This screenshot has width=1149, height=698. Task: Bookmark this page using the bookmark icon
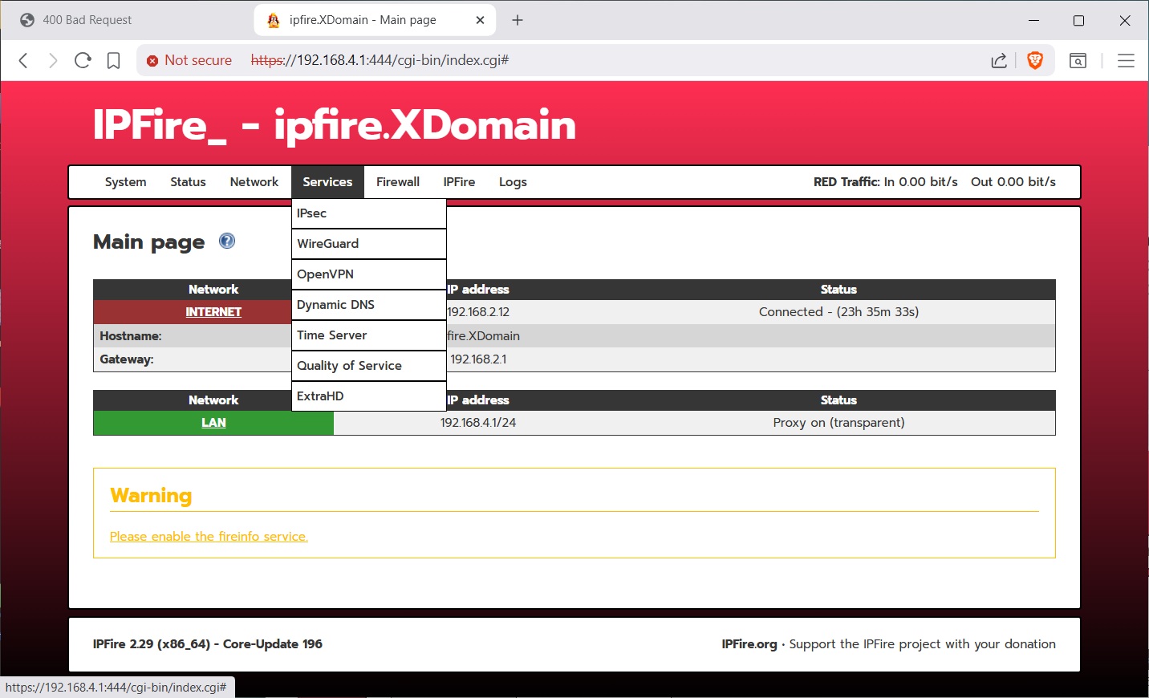pos(113,60)
